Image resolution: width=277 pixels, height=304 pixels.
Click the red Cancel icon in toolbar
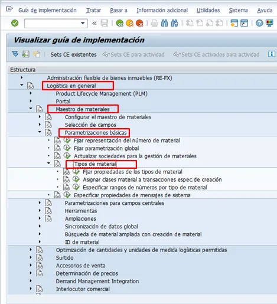(x=139, y=23)
